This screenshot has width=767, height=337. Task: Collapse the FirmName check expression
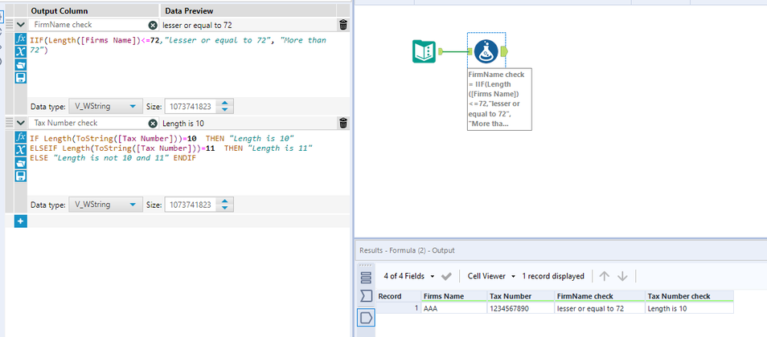21,24
